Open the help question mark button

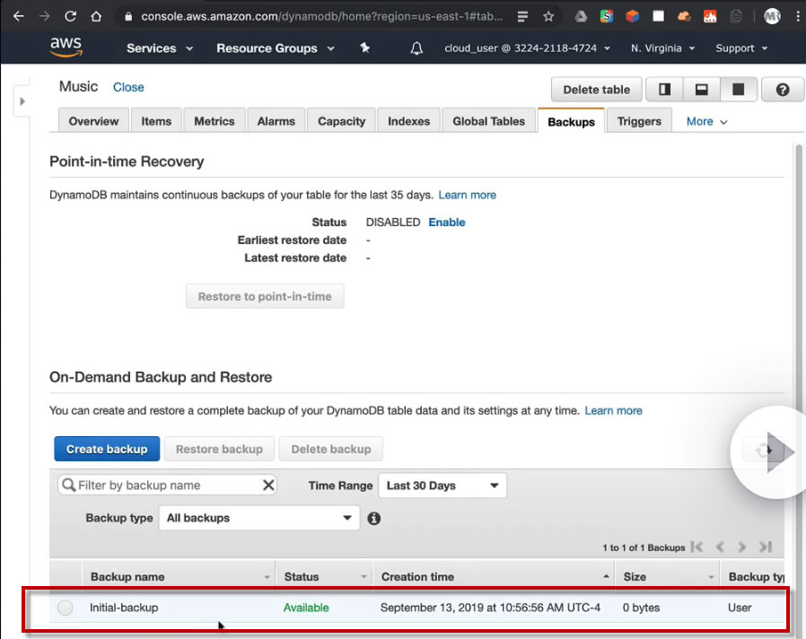[783, 90]
